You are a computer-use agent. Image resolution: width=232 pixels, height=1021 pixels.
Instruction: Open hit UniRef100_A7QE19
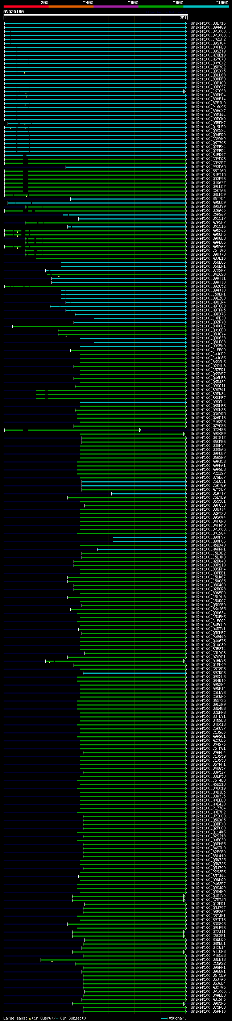click(208, 55)
